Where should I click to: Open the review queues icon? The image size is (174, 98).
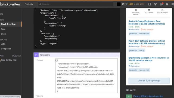pos(161,4)
